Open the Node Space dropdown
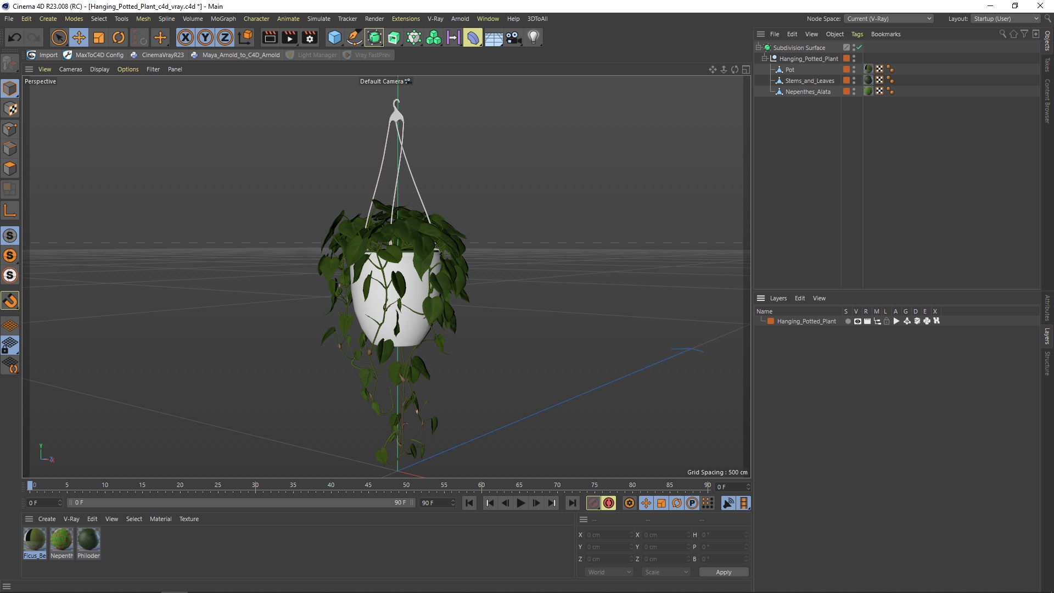 click(x=889, y=19)
